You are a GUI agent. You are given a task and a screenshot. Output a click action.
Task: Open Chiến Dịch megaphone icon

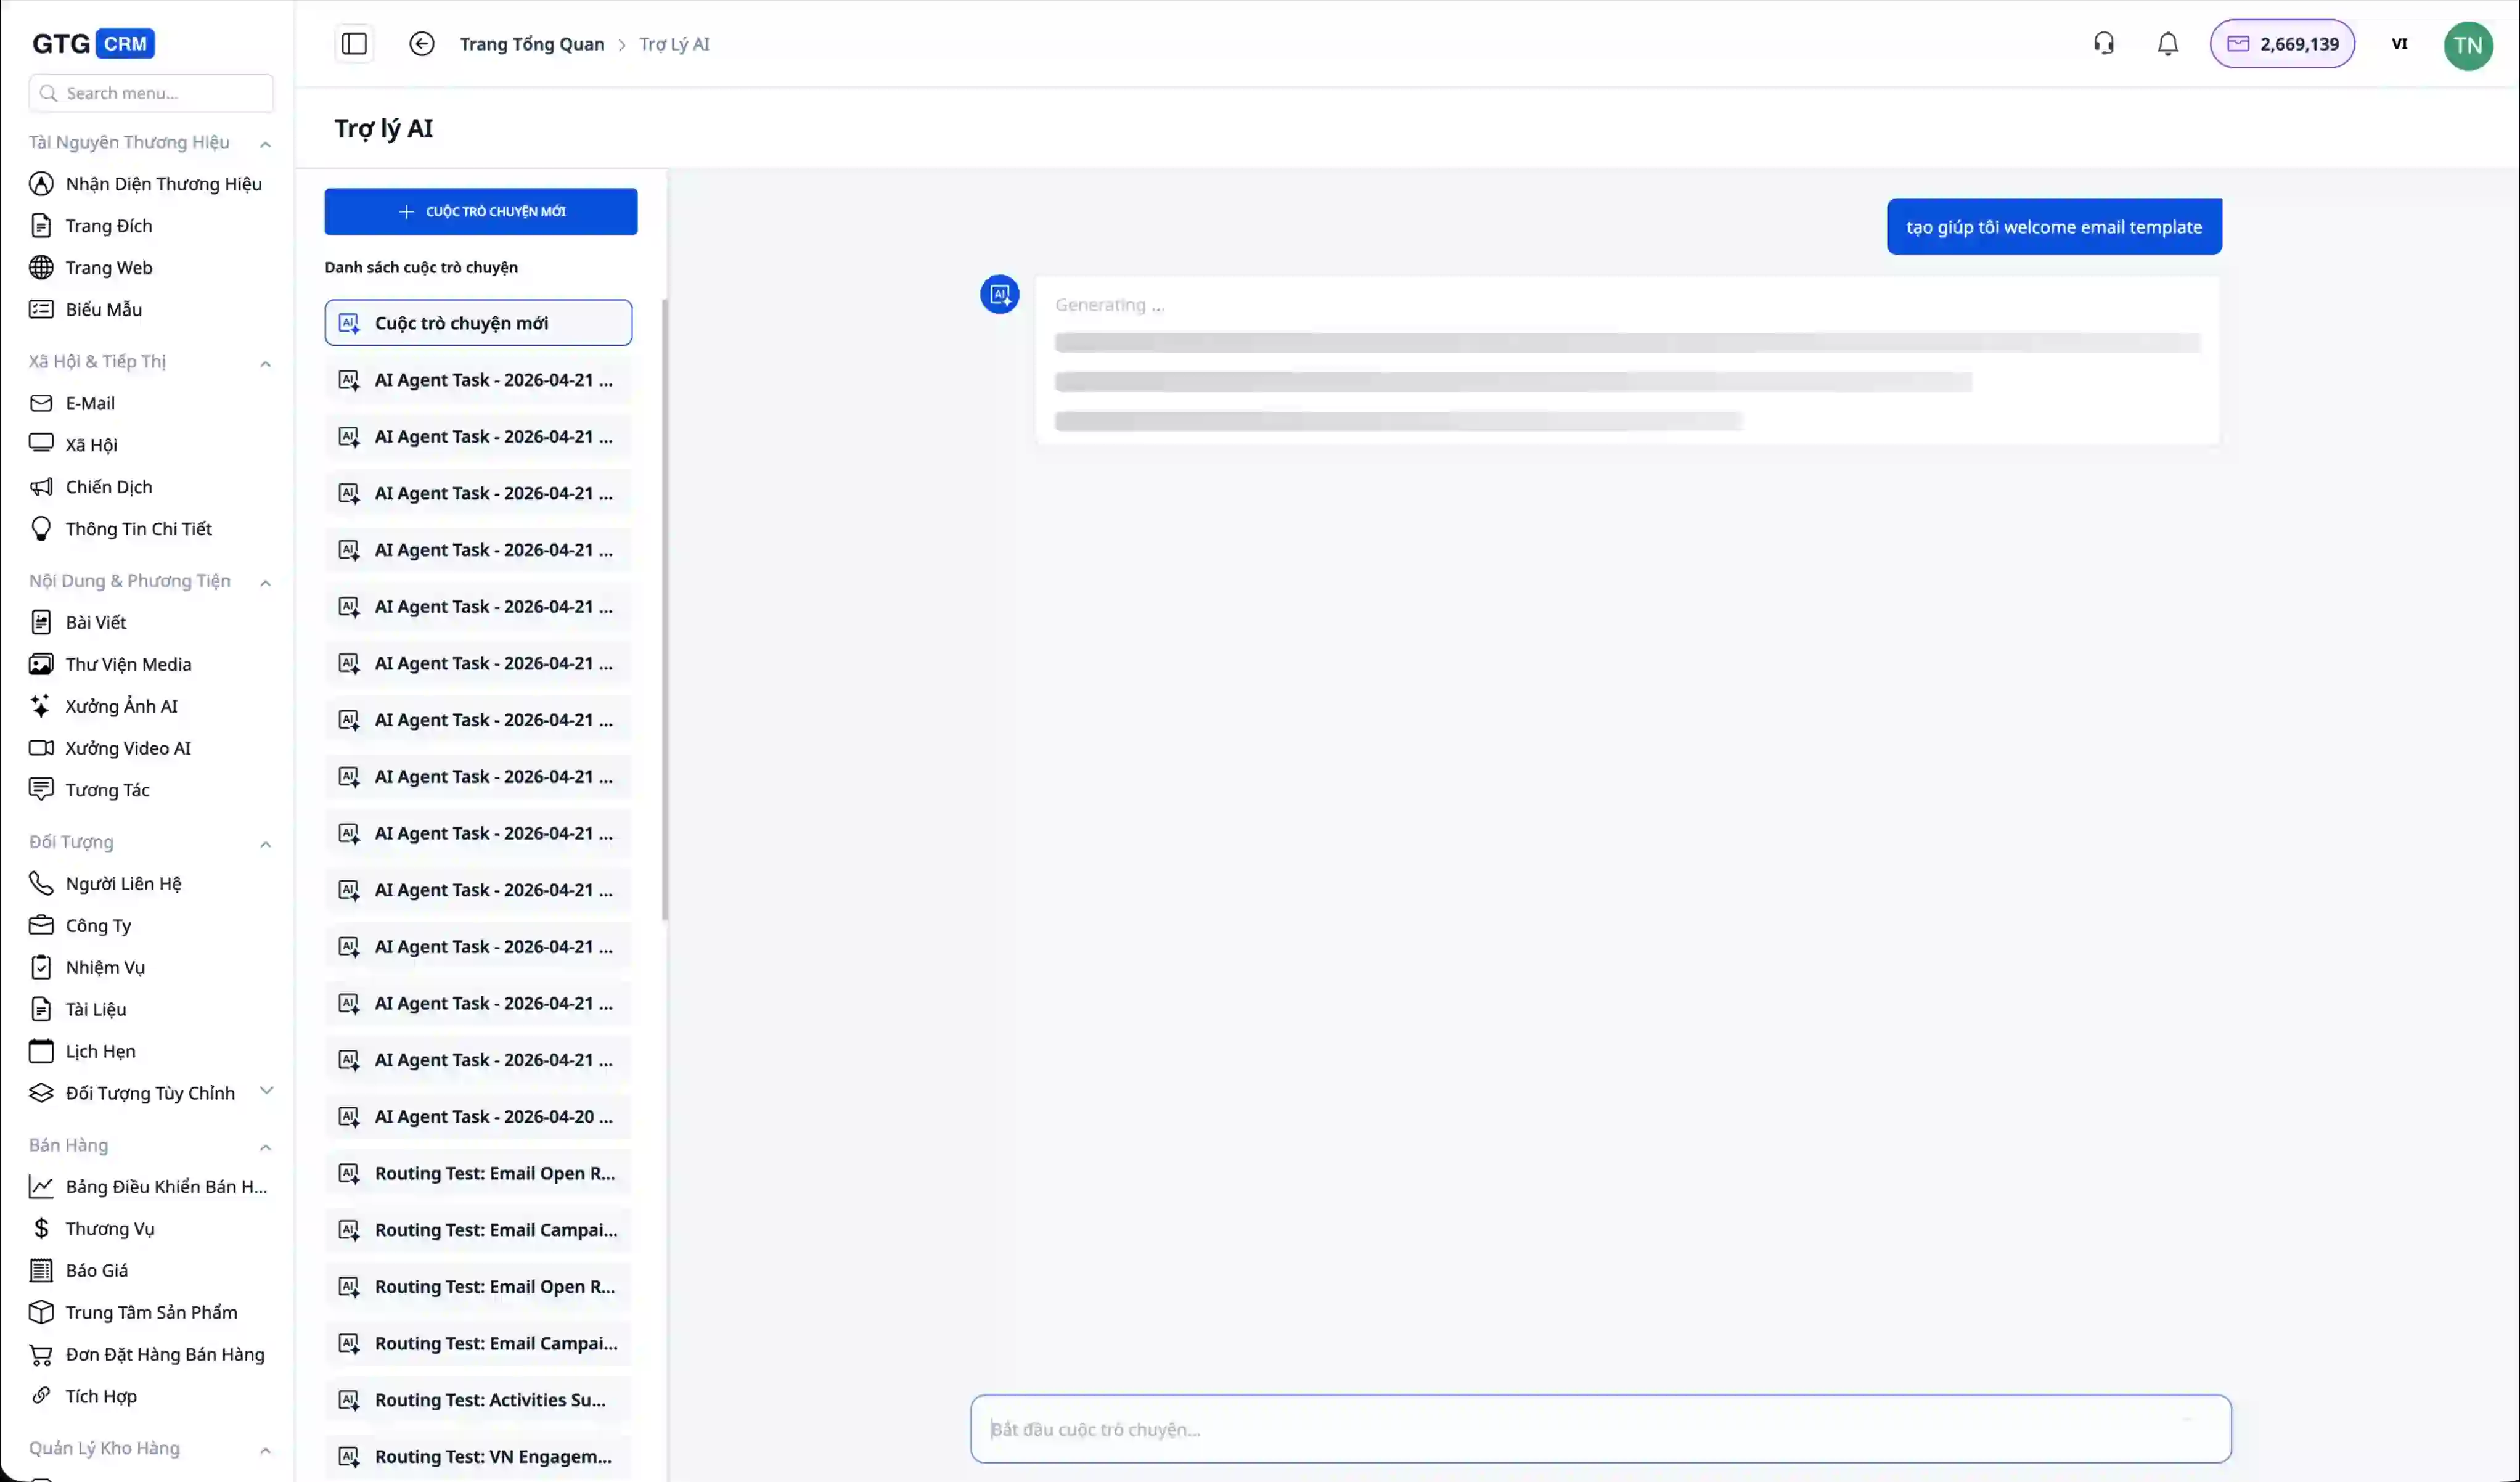(41, 487)
